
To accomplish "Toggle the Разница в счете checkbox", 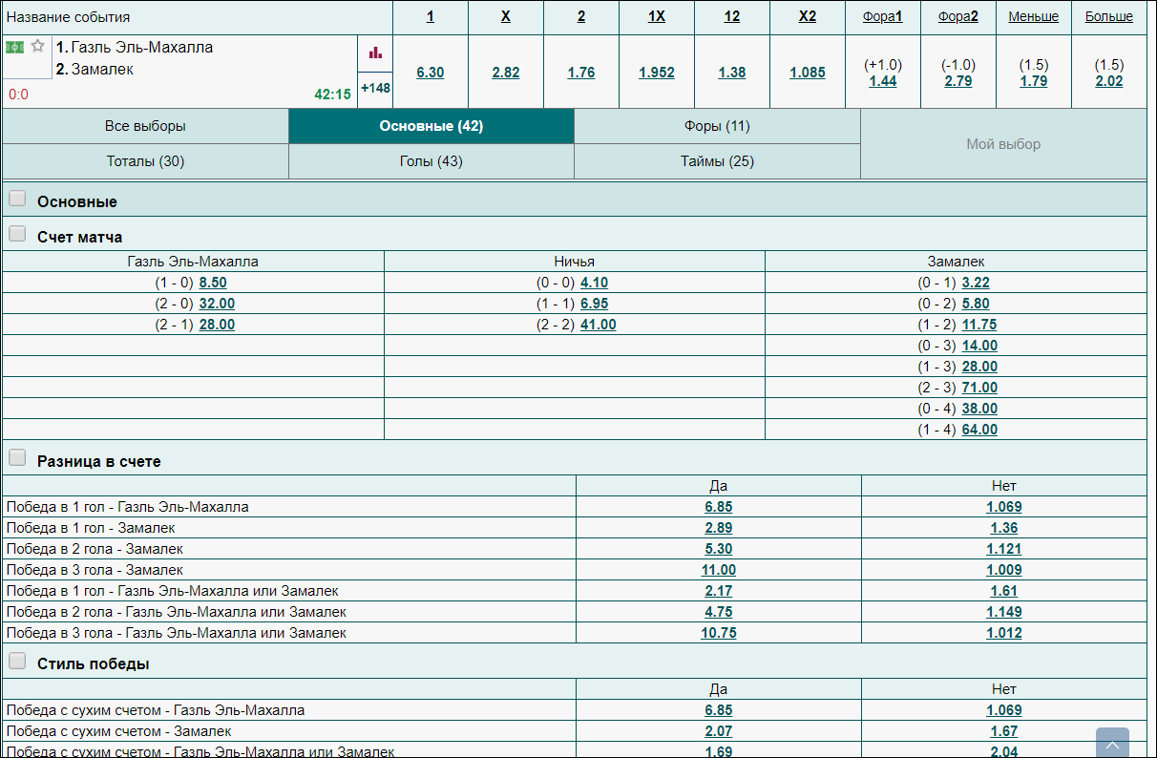I will (x=17, y=458).
